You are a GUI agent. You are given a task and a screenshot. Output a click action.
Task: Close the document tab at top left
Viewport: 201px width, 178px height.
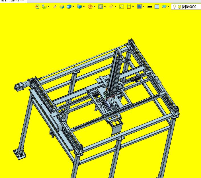coord(22,0)
